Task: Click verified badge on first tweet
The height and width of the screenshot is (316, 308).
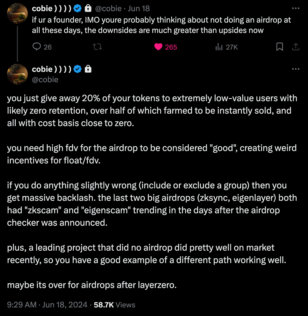Action: [78, 9]
